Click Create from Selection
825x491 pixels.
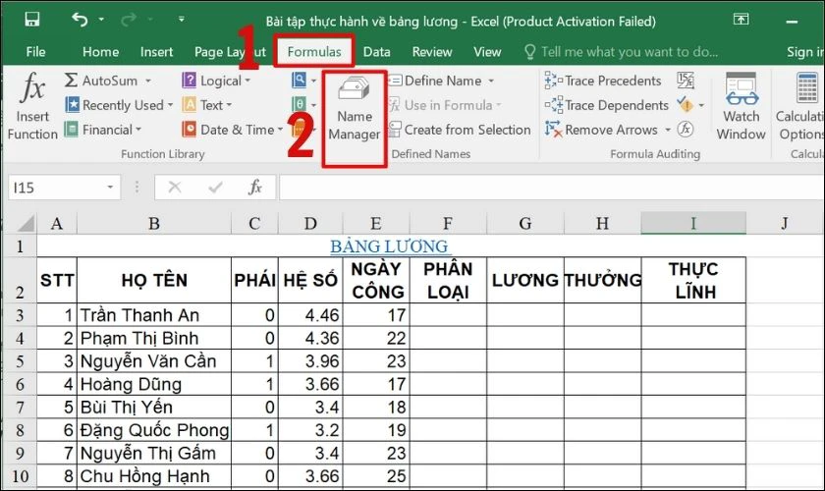(460, 130)
